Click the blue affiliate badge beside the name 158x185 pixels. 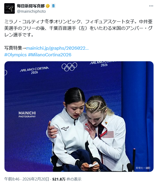(53, 6)
